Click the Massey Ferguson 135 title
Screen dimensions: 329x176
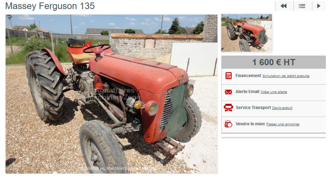pos(50,6)
